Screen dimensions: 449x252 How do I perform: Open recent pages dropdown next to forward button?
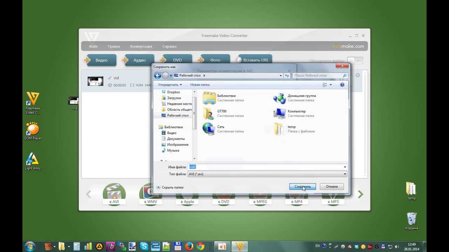171,76
